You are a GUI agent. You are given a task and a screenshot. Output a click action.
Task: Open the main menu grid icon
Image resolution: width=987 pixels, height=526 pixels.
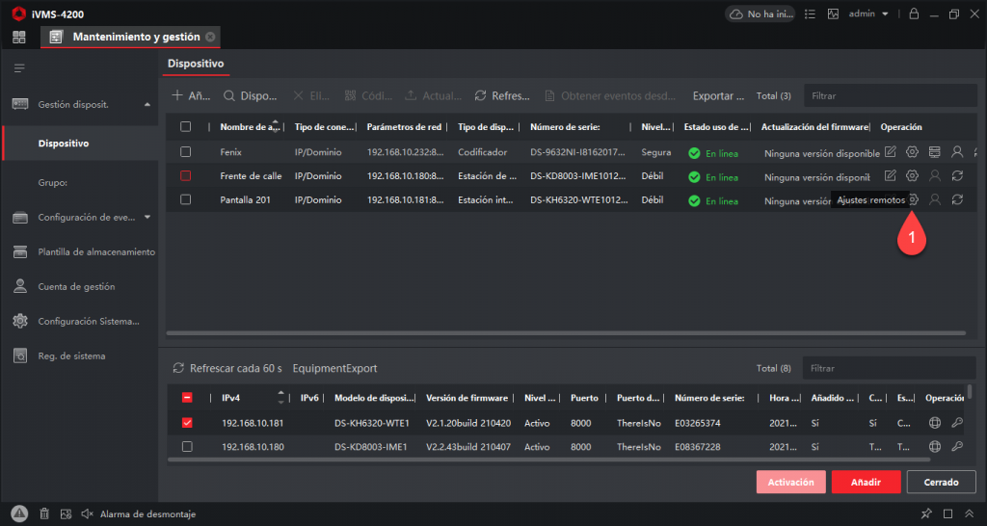19,37
